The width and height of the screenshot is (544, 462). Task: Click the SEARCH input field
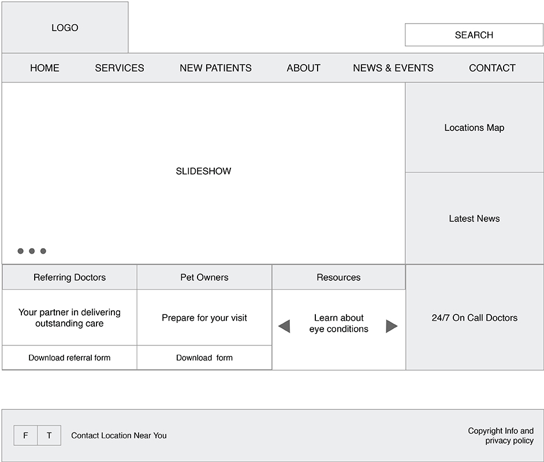click(x=474, y=35)
